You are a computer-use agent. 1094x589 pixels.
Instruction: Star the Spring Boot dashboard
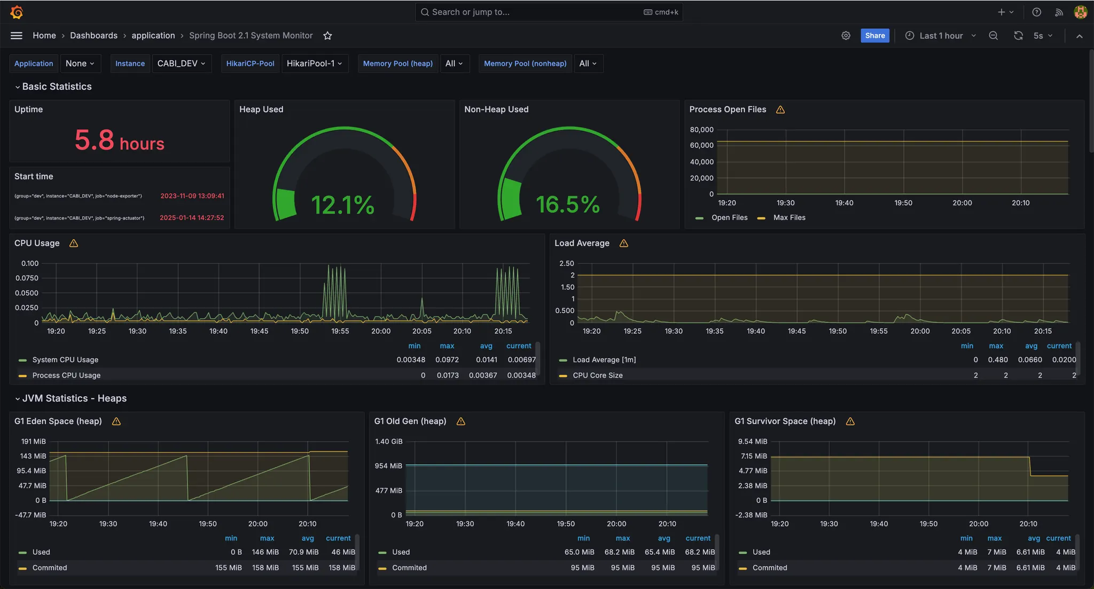[327, 36]
